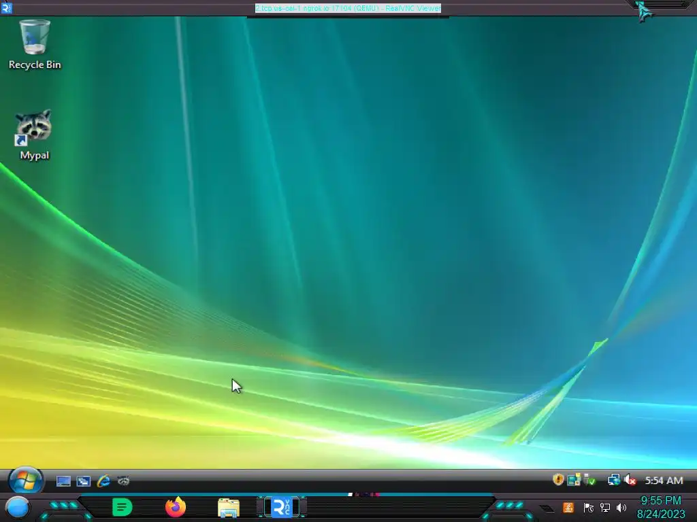This screenshot has height=522, width=697.
Task: Open File Explorer on the host taskbar
Action: (x=229, y=508)
